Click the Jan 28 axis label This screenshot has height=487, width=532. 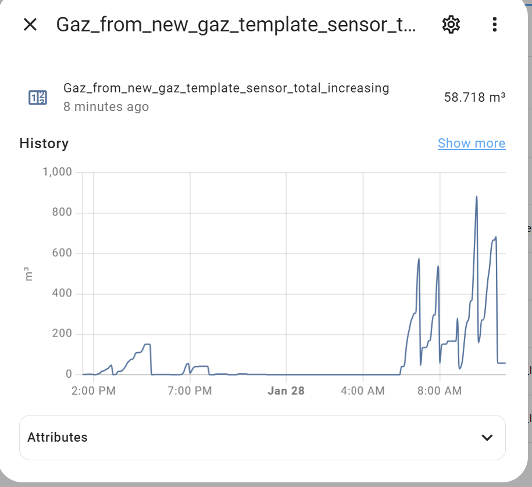[286, 391]
